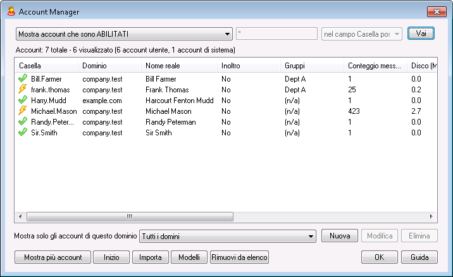Click 'Sir Smith' real name cell
The height and width of the screenshot is (277, 453).
coord(159,133)
